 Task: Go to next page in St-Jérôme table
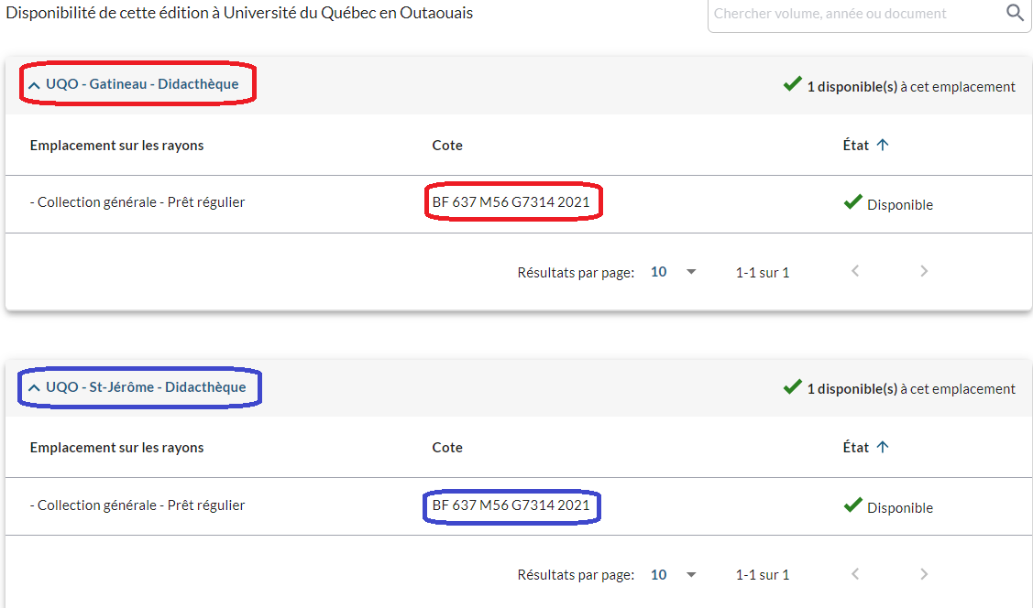[924, 574]
